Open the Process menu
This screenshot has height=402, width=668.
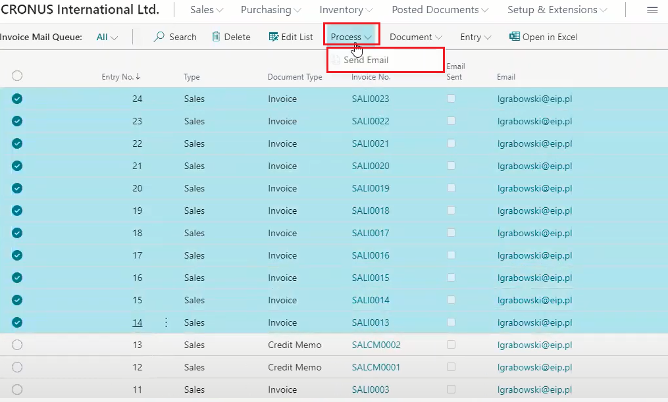tap(351, 37)
